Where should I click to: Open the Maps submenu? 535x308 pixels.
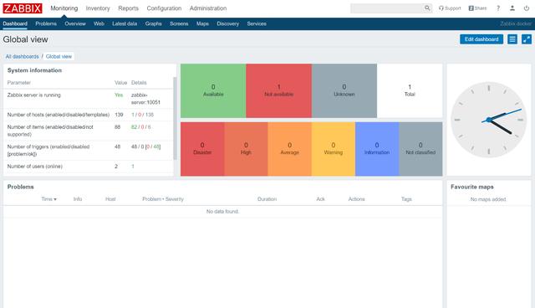pyautogui.click(x=202, y=23)
